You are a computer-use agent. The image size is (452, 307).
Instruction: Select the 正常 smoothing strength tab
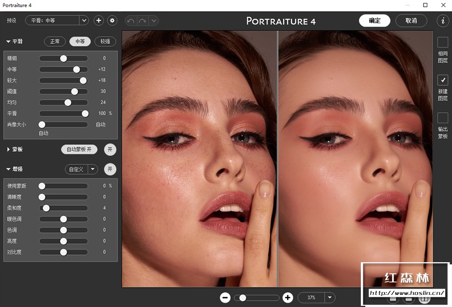pos(55,41)
